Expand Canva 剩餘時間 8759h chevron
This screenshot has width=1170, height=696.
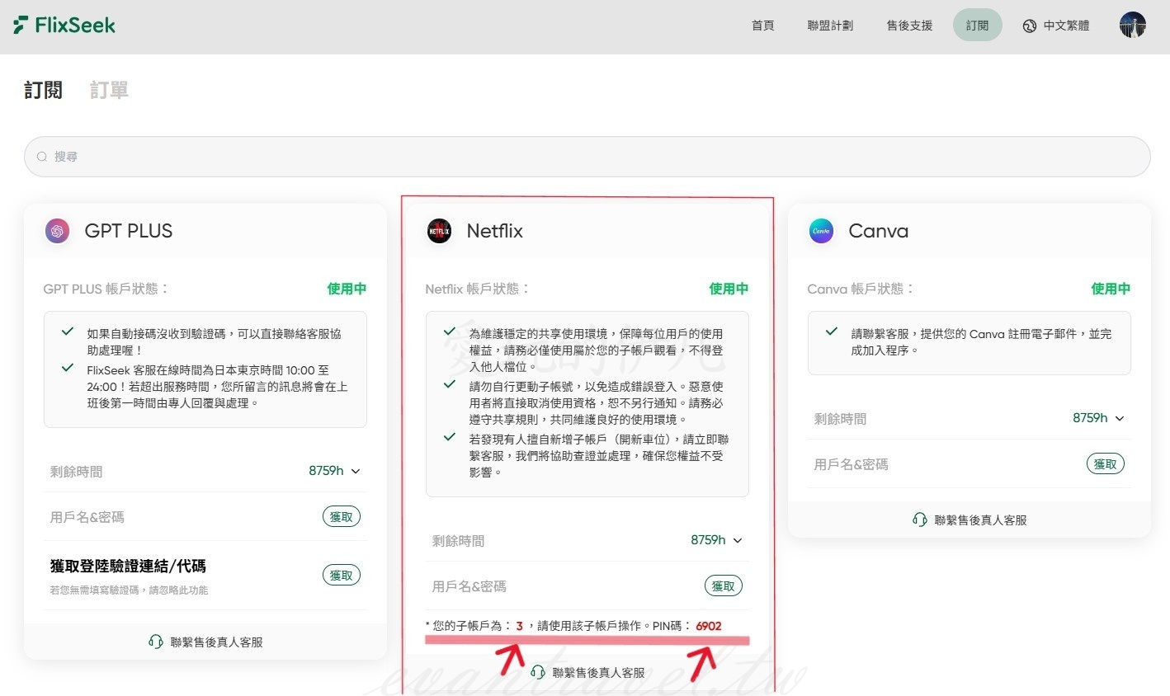tap(1120, 418)
